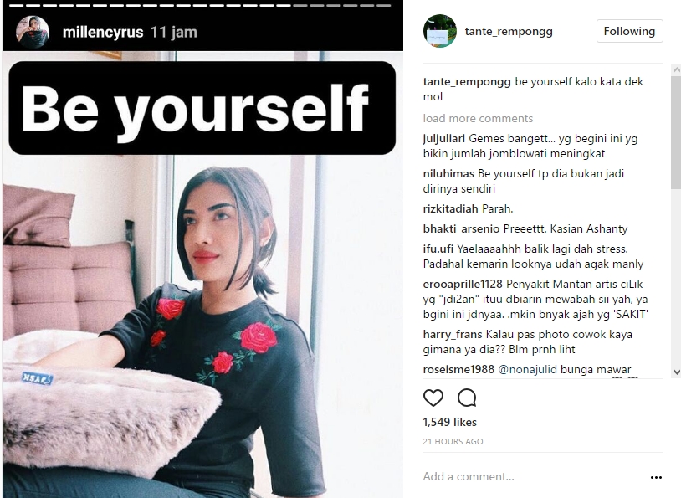Open bhakti_arsenio commenter profile
The height and width of the screenshot is (498, 681).
461,228
